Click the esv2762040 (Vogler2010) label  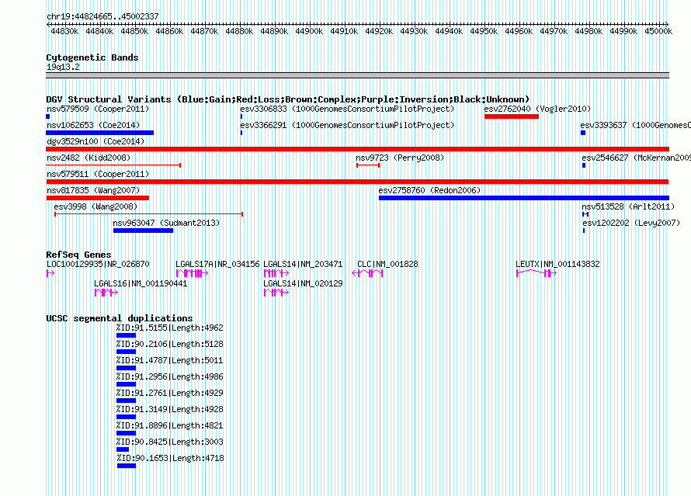[537, 109]
